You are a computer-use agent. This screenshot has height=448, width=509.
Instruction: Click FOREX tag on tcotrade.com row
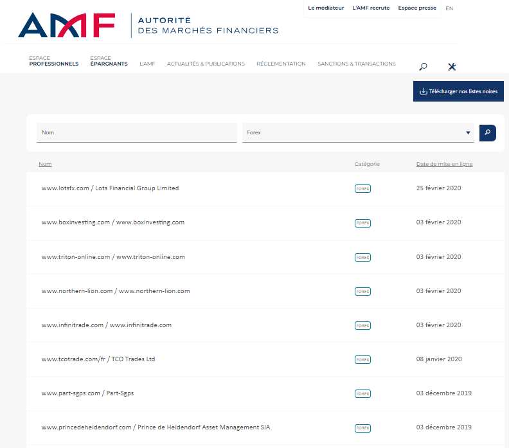pos(362,360)
